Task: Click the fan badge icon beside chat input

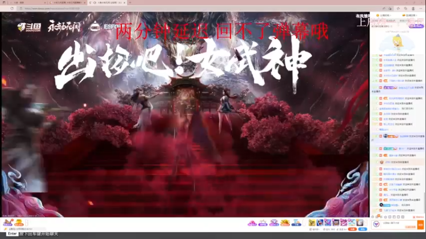Action: click(376, 224)
